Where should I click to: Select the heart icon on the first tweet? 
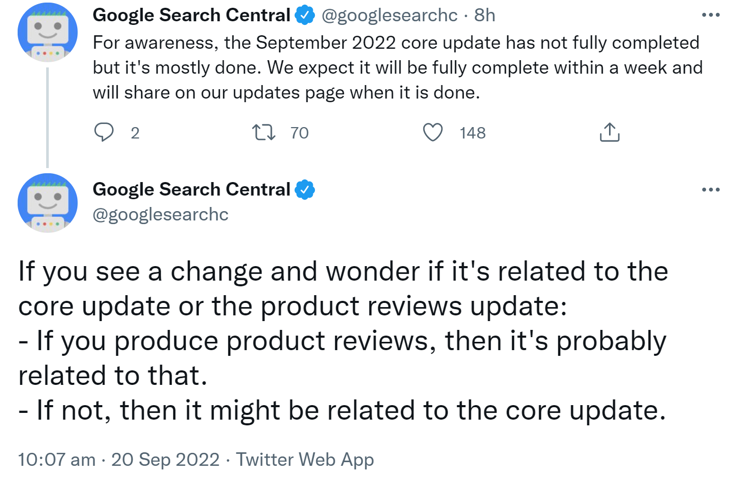click(x=434, y=132)
